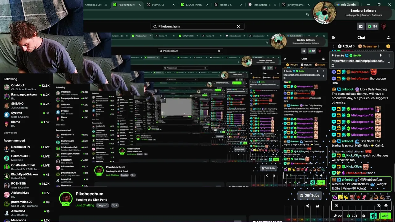Open the 191 Kick points balance button
Image resolution: width=395 pixels, height=222 pixels.
point(372,27)
